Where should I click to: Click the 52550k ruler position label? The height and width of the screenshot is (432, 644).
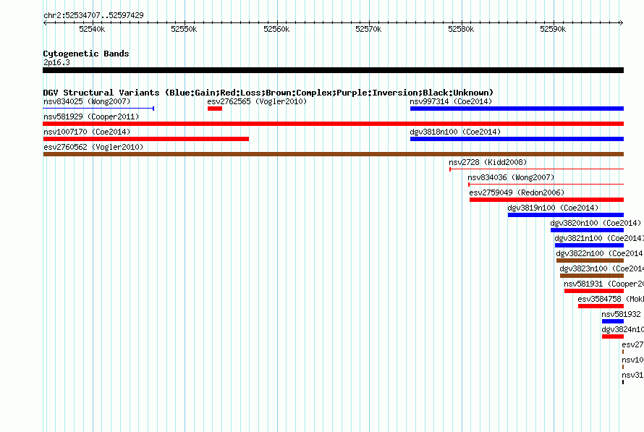coord(184,29)
